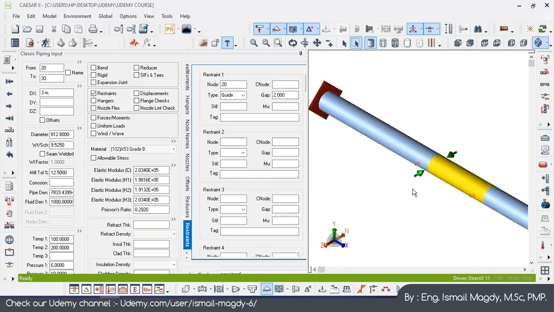Image resolution: width=554 pixels, height=312 pixels.
Task: Click the thermometer icon in right sidebar
Action: coord(543,245)
